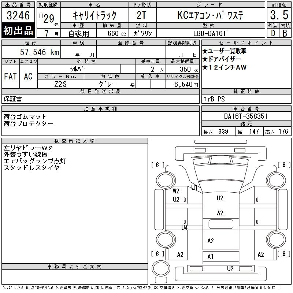This screenshot has width=293, height=293.
Task: Click the "車台番号" header
Action: click(x=246, y=108)
